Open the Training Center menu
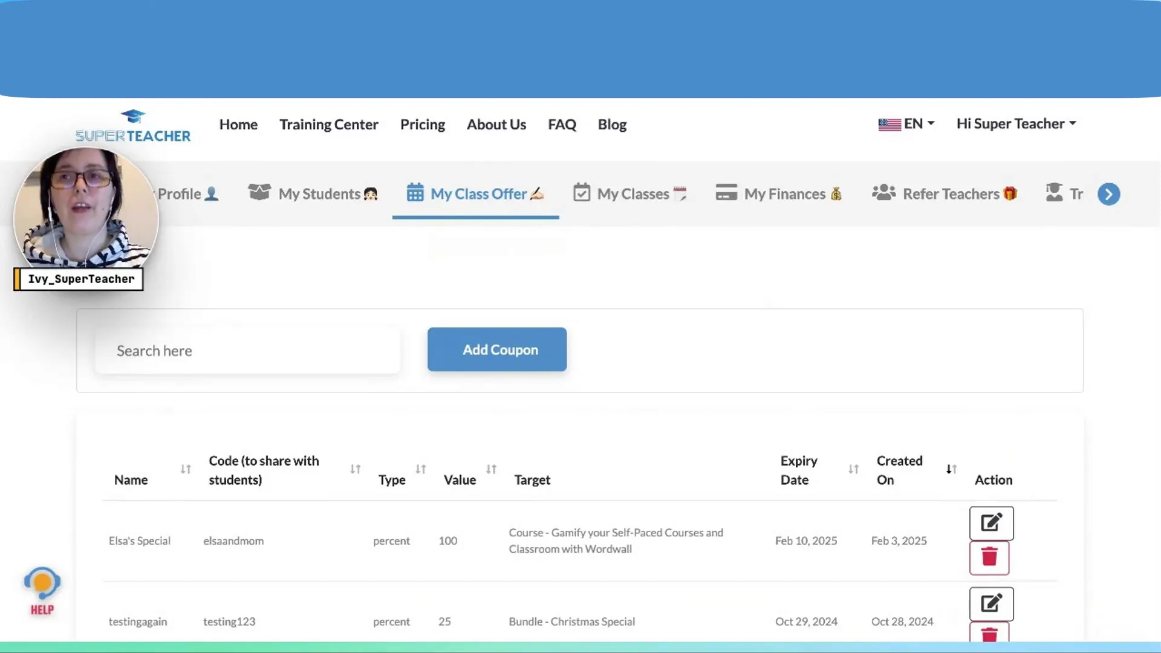This screenshot has width=1161, height=653. (328, 125)
